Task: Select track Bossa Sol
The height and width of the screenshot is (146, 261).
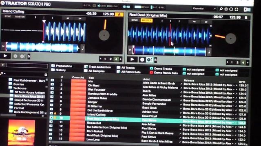Action: (x=94, y=123)
